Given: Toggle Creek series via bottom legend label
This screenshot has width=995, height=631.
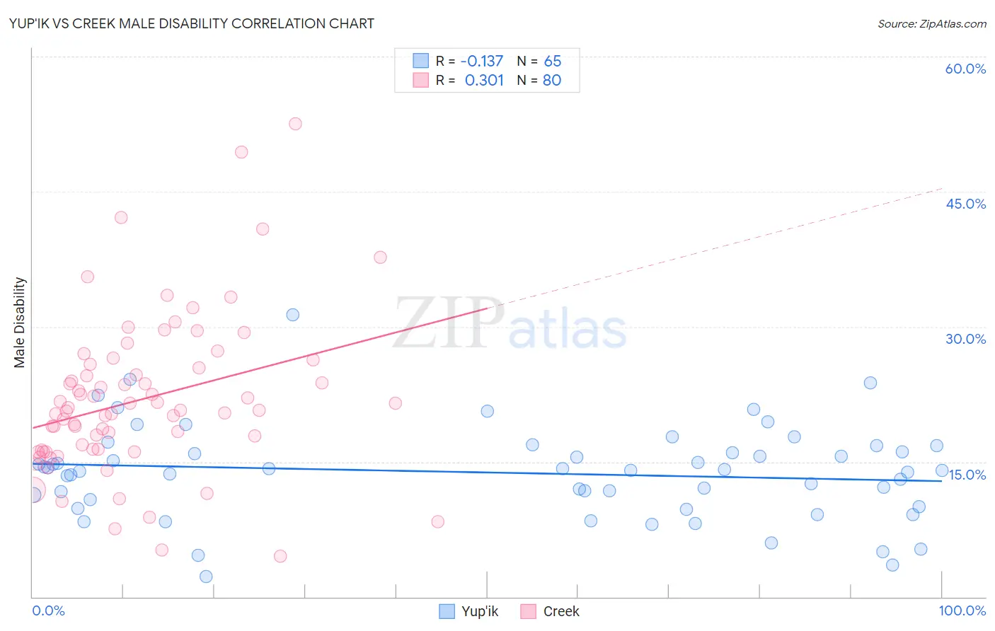Looking at the screenshot, I should pyautogui.click(x=561, y=611).
